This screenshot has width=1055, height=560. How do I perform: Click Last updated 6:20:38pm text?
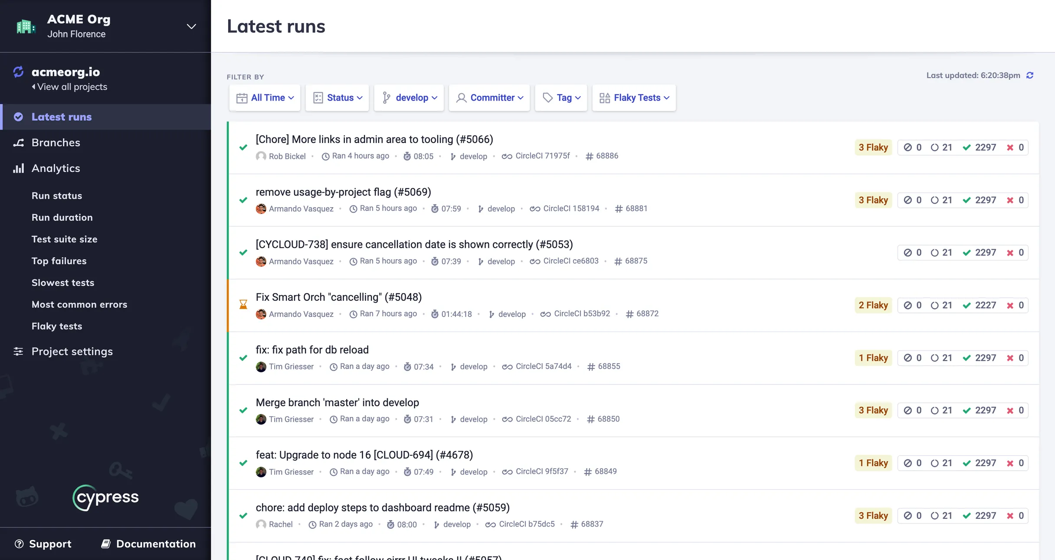click(x=973, y=75)
